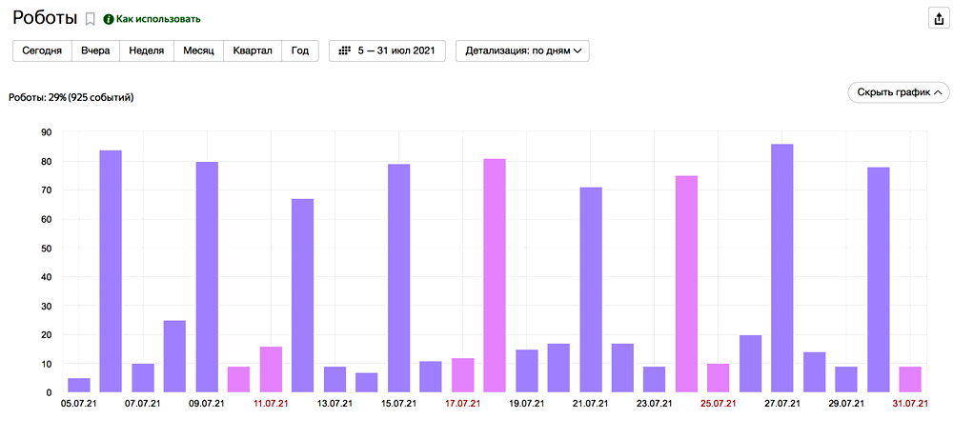This screenshot has width=953, height=439.
Task: Click the small pink bar at 31.07.21
Action: point(910,380)
